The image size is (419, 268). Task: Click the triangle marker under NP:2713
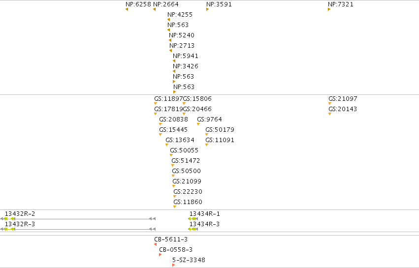(170, 51)
